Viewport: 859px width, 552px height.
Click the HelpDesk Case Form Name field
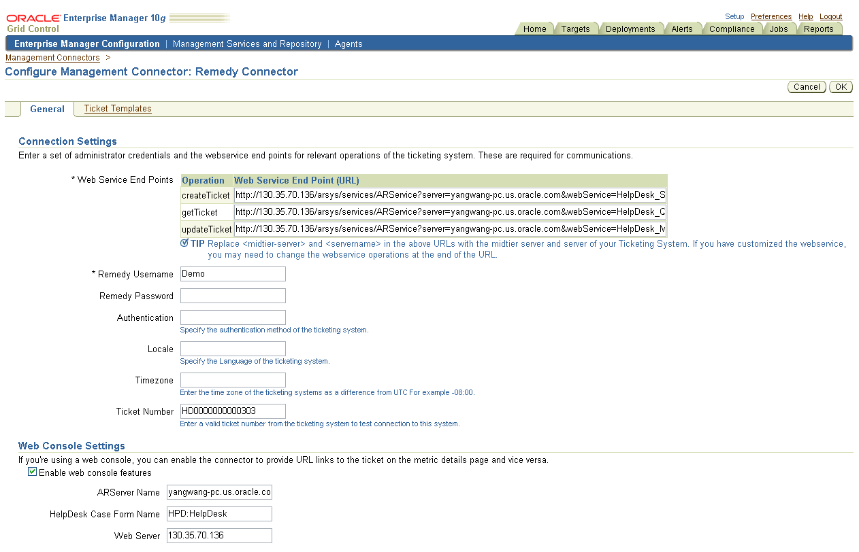[219, 514]
